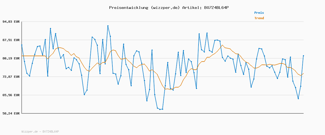This screenshot has height=135, width=325.
Task: Click the 72.87 EUR axis label
Action: [x=11, y=77]
